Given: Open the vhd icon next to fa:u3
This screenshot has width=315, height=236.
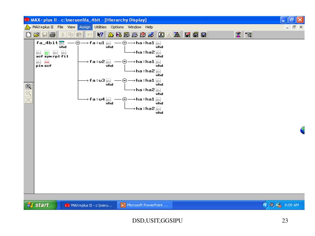Looking at the screenshot, I should coord(108,81).
